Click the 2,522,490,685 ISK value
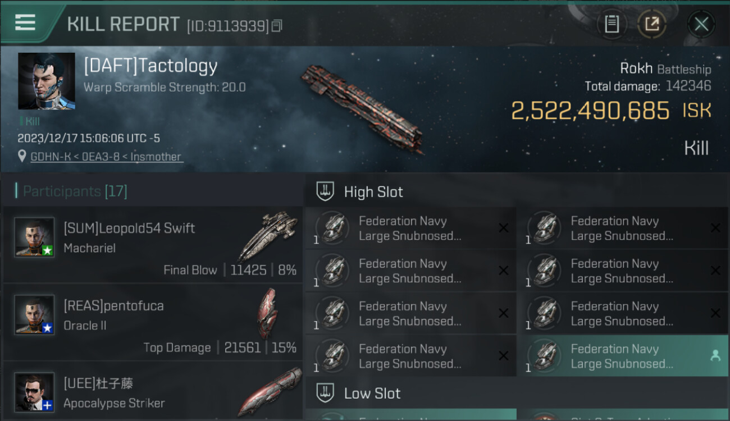The height and width of the screenshot is (421, 730). click(590, 111)
